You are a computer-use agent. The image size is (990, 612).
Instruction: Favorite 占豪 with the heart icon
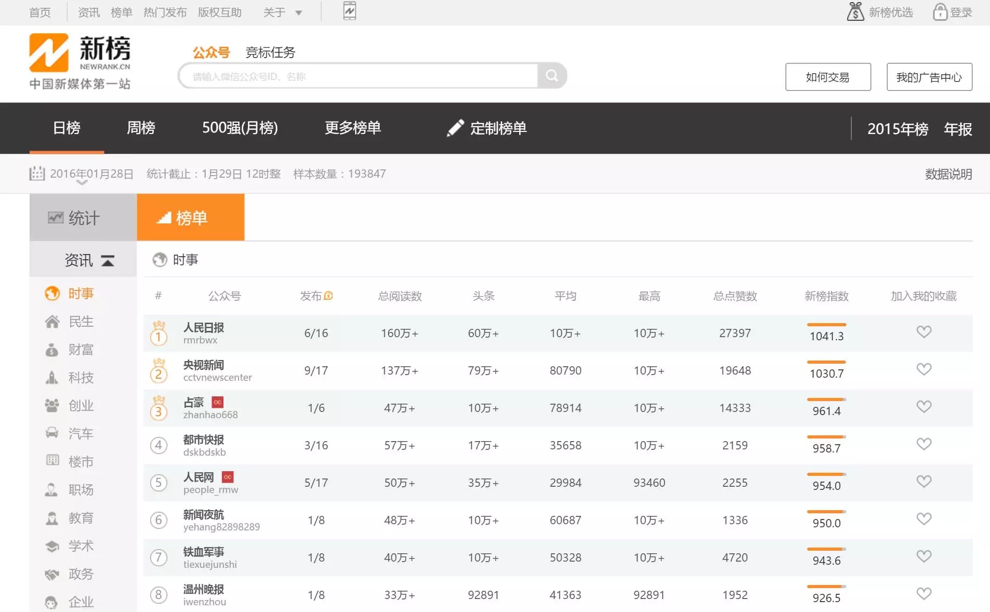pyautogui.click(x=923, y=406)
